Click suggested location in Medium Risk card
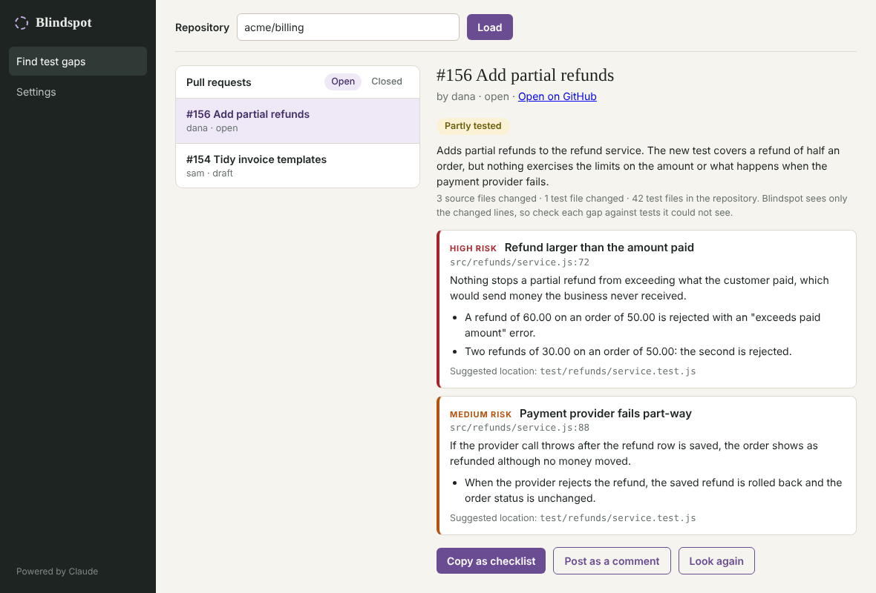This screenshot has height=593, width=876. [572, 518]
